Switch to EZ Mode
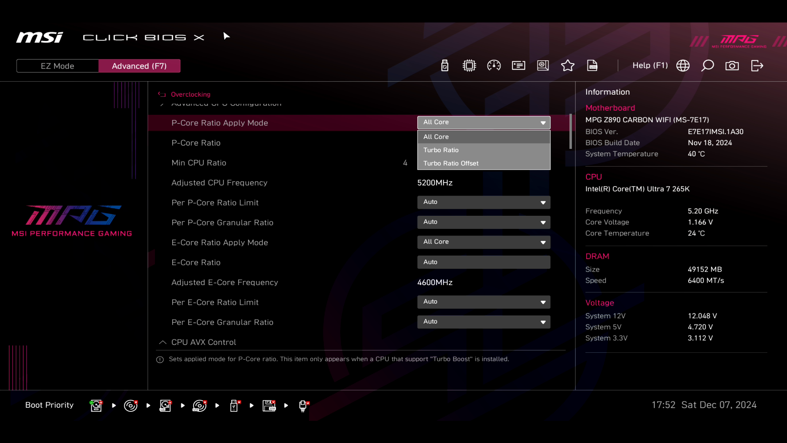The width and height of the screenshot is (787, 443). [57, 66]
